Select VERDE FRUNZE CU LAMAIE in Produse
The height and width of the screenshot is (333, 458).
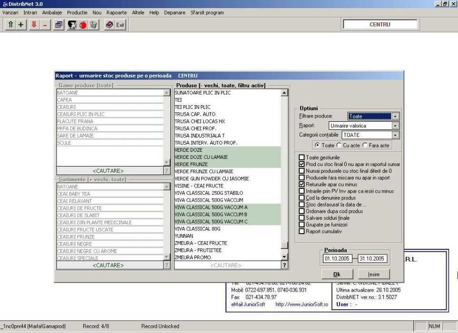click(227, 171)
